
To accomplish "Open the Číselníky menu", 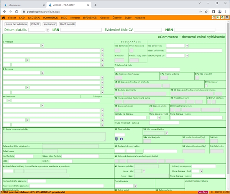I will (117, 18).
